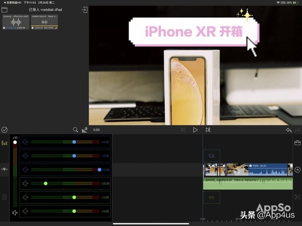Screen dimensions: 302x226
Task: Tap the +11 master level value
Action: tap(15, 138)
